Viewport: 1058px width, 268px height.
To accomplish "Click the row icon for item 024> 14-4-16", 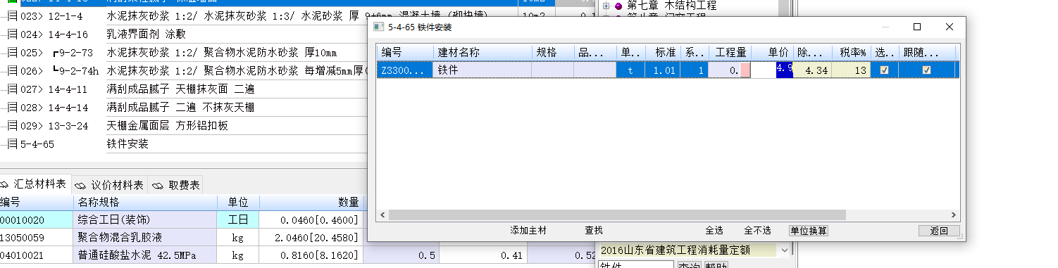I will [x=12, y=34].
